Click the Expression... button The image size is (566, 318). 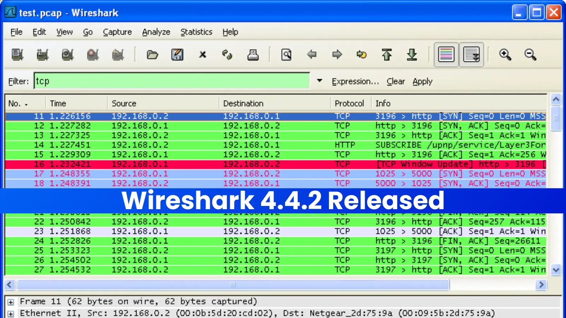(x=355, y=82)
